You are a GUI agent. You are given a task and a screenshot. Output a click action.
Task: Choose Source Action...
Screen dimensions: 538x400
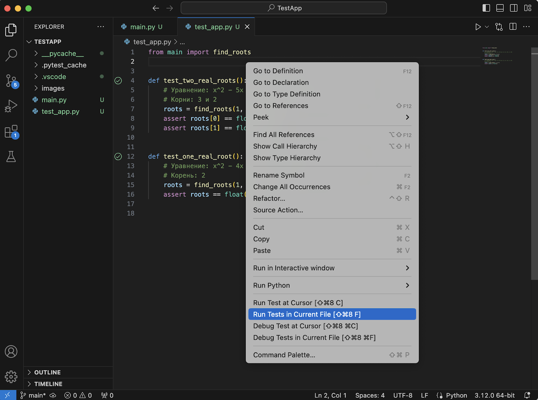(x=332, y=210)
